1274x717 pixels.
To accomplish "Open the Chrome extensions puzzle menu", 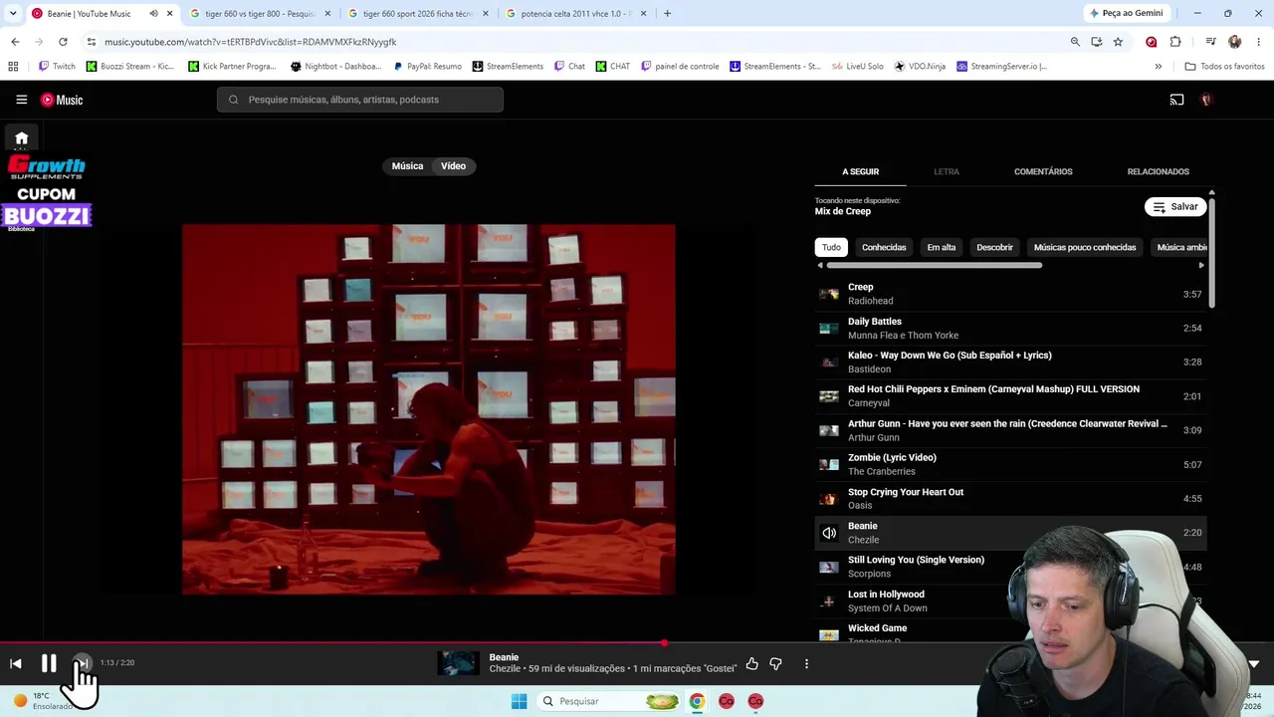I will click(1175, 42).
